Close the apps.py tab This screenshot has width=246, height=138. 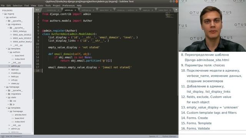152,10
